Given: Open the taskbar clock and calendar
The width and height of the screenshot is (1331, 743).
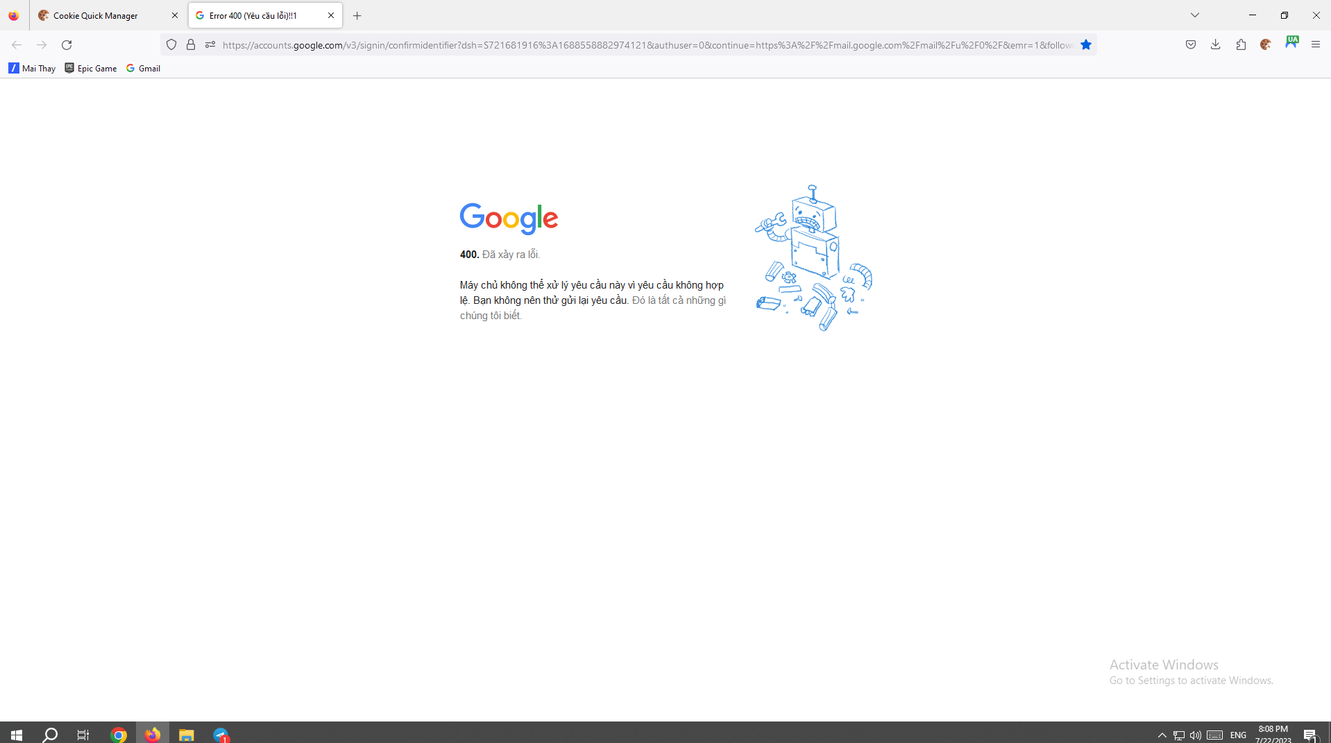Looking at the screenshot, I should point(1273,734).
